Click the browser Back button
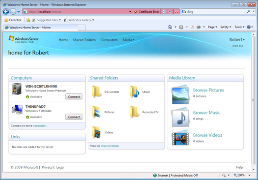This screenshot has width=258, height=180. pyautogui.click(x=6, y=12)
